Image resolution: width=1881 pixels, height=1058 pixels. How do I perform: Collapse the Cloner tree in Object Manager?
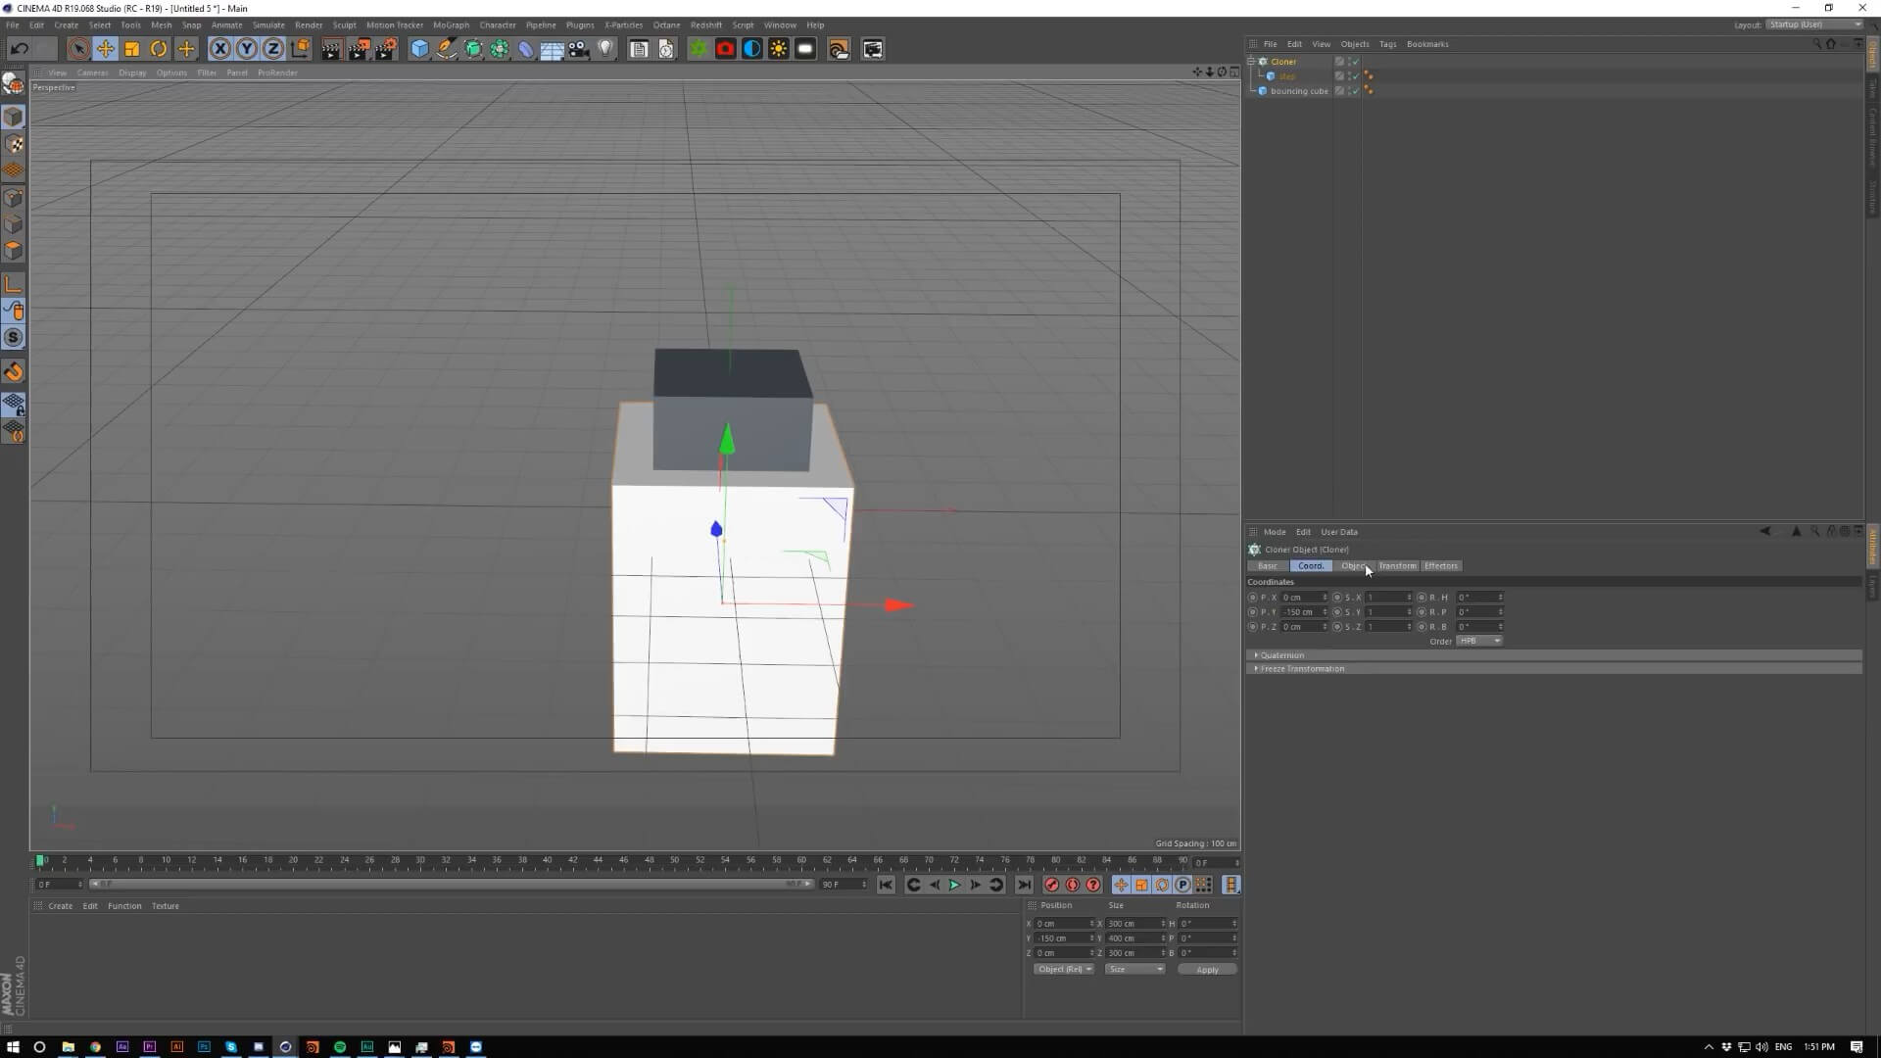coord(1251,61)
